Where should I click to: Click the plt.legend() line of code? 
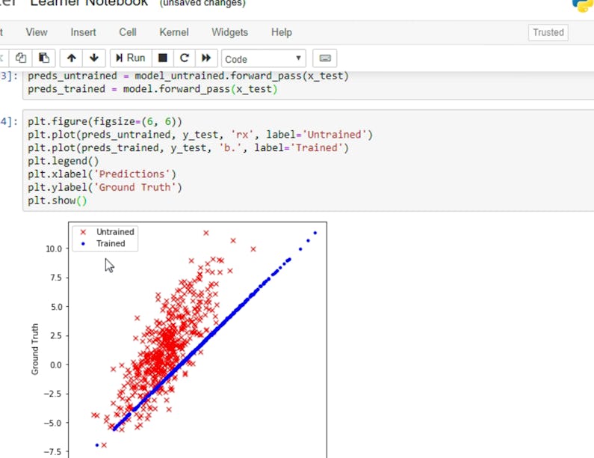pyautogui.click(x=64, y=161)
